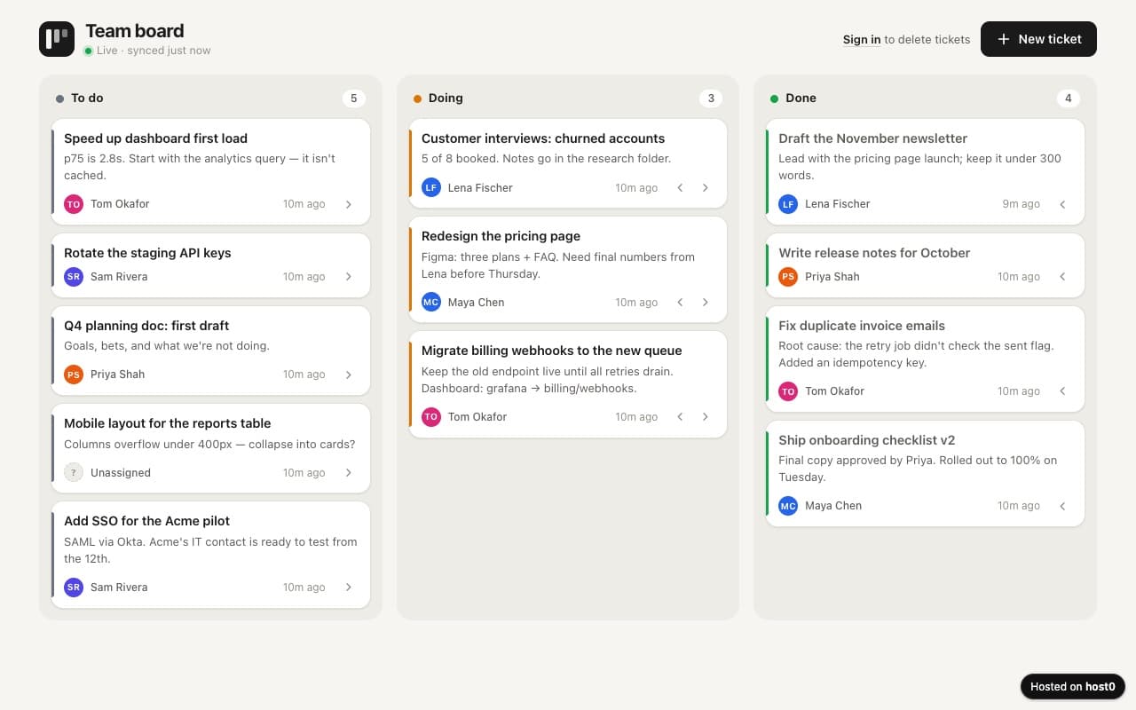
Task: Click the To do column header
Action: 87,99
